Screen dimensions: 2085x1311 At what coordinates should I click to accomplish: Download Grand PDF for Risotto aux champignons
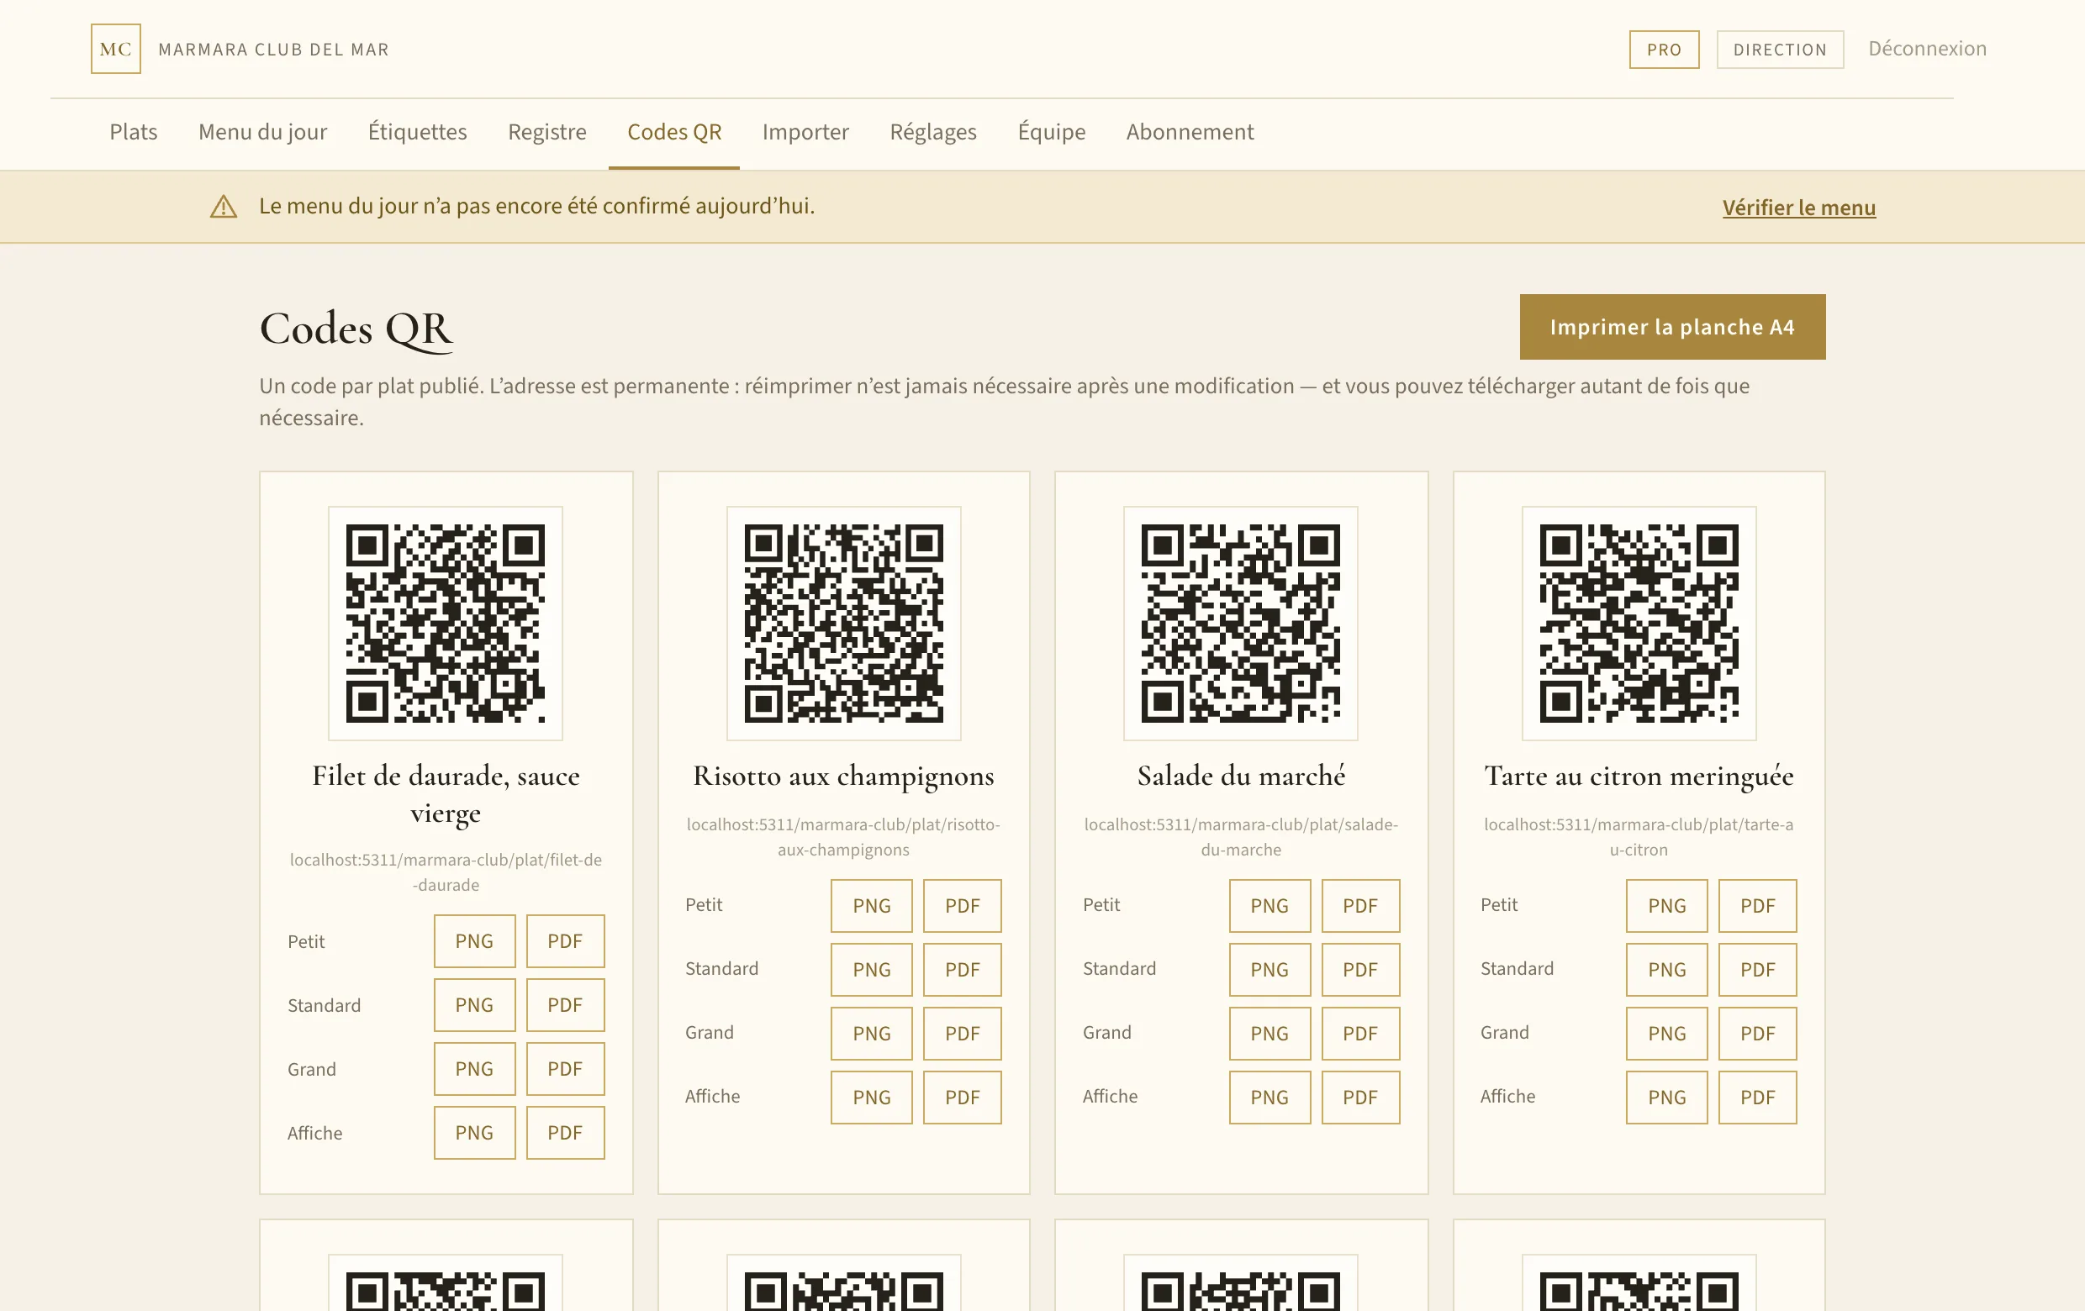click(x=963, y=1034)
